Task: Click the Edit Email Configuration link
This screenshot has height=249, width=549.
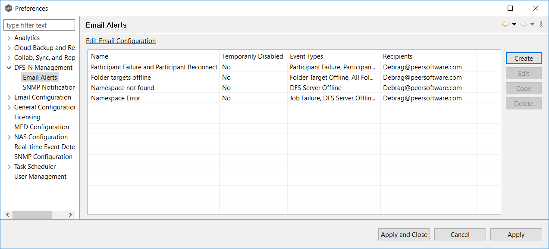Action: click(x=121, y=41)
